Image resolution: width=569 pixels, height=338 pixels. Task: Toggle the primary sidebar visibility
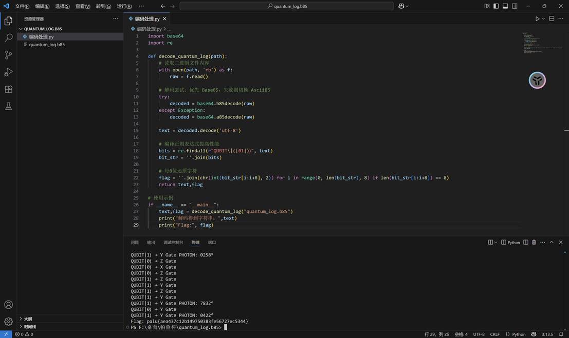pyautogui.click(x=495, y=6)
